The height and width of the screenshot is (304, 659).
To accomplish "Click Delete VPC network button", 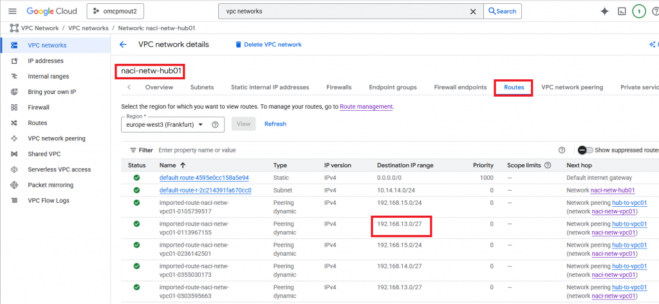I will point(268,44).
